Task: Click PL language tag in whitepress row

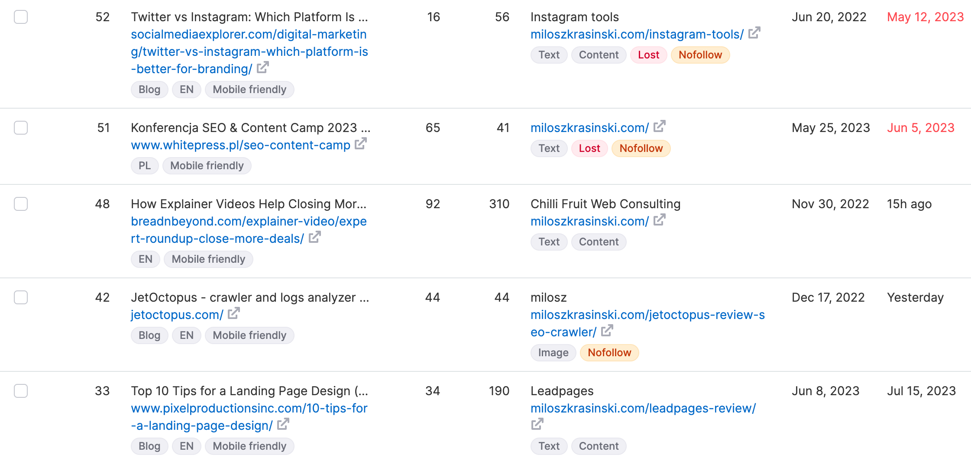Action: click(x=145, y=166)
